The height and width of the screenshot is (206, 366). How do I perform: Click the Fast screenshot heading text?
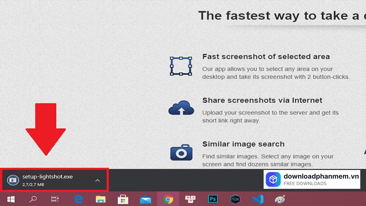point(266,57)
